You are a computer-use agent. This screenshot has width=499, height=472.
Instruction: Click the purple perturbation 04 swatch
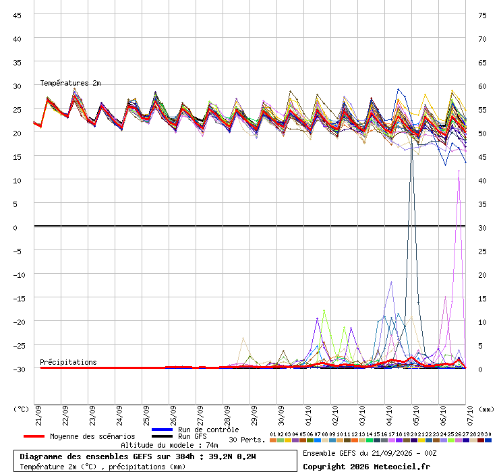(x=295, y=440)
